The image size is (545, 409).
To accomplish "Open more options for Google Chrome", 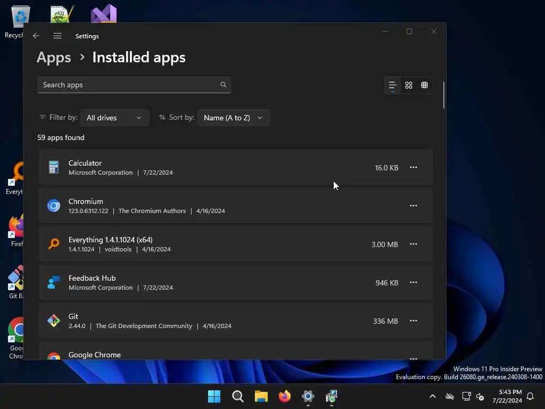I will pos(413,358).
